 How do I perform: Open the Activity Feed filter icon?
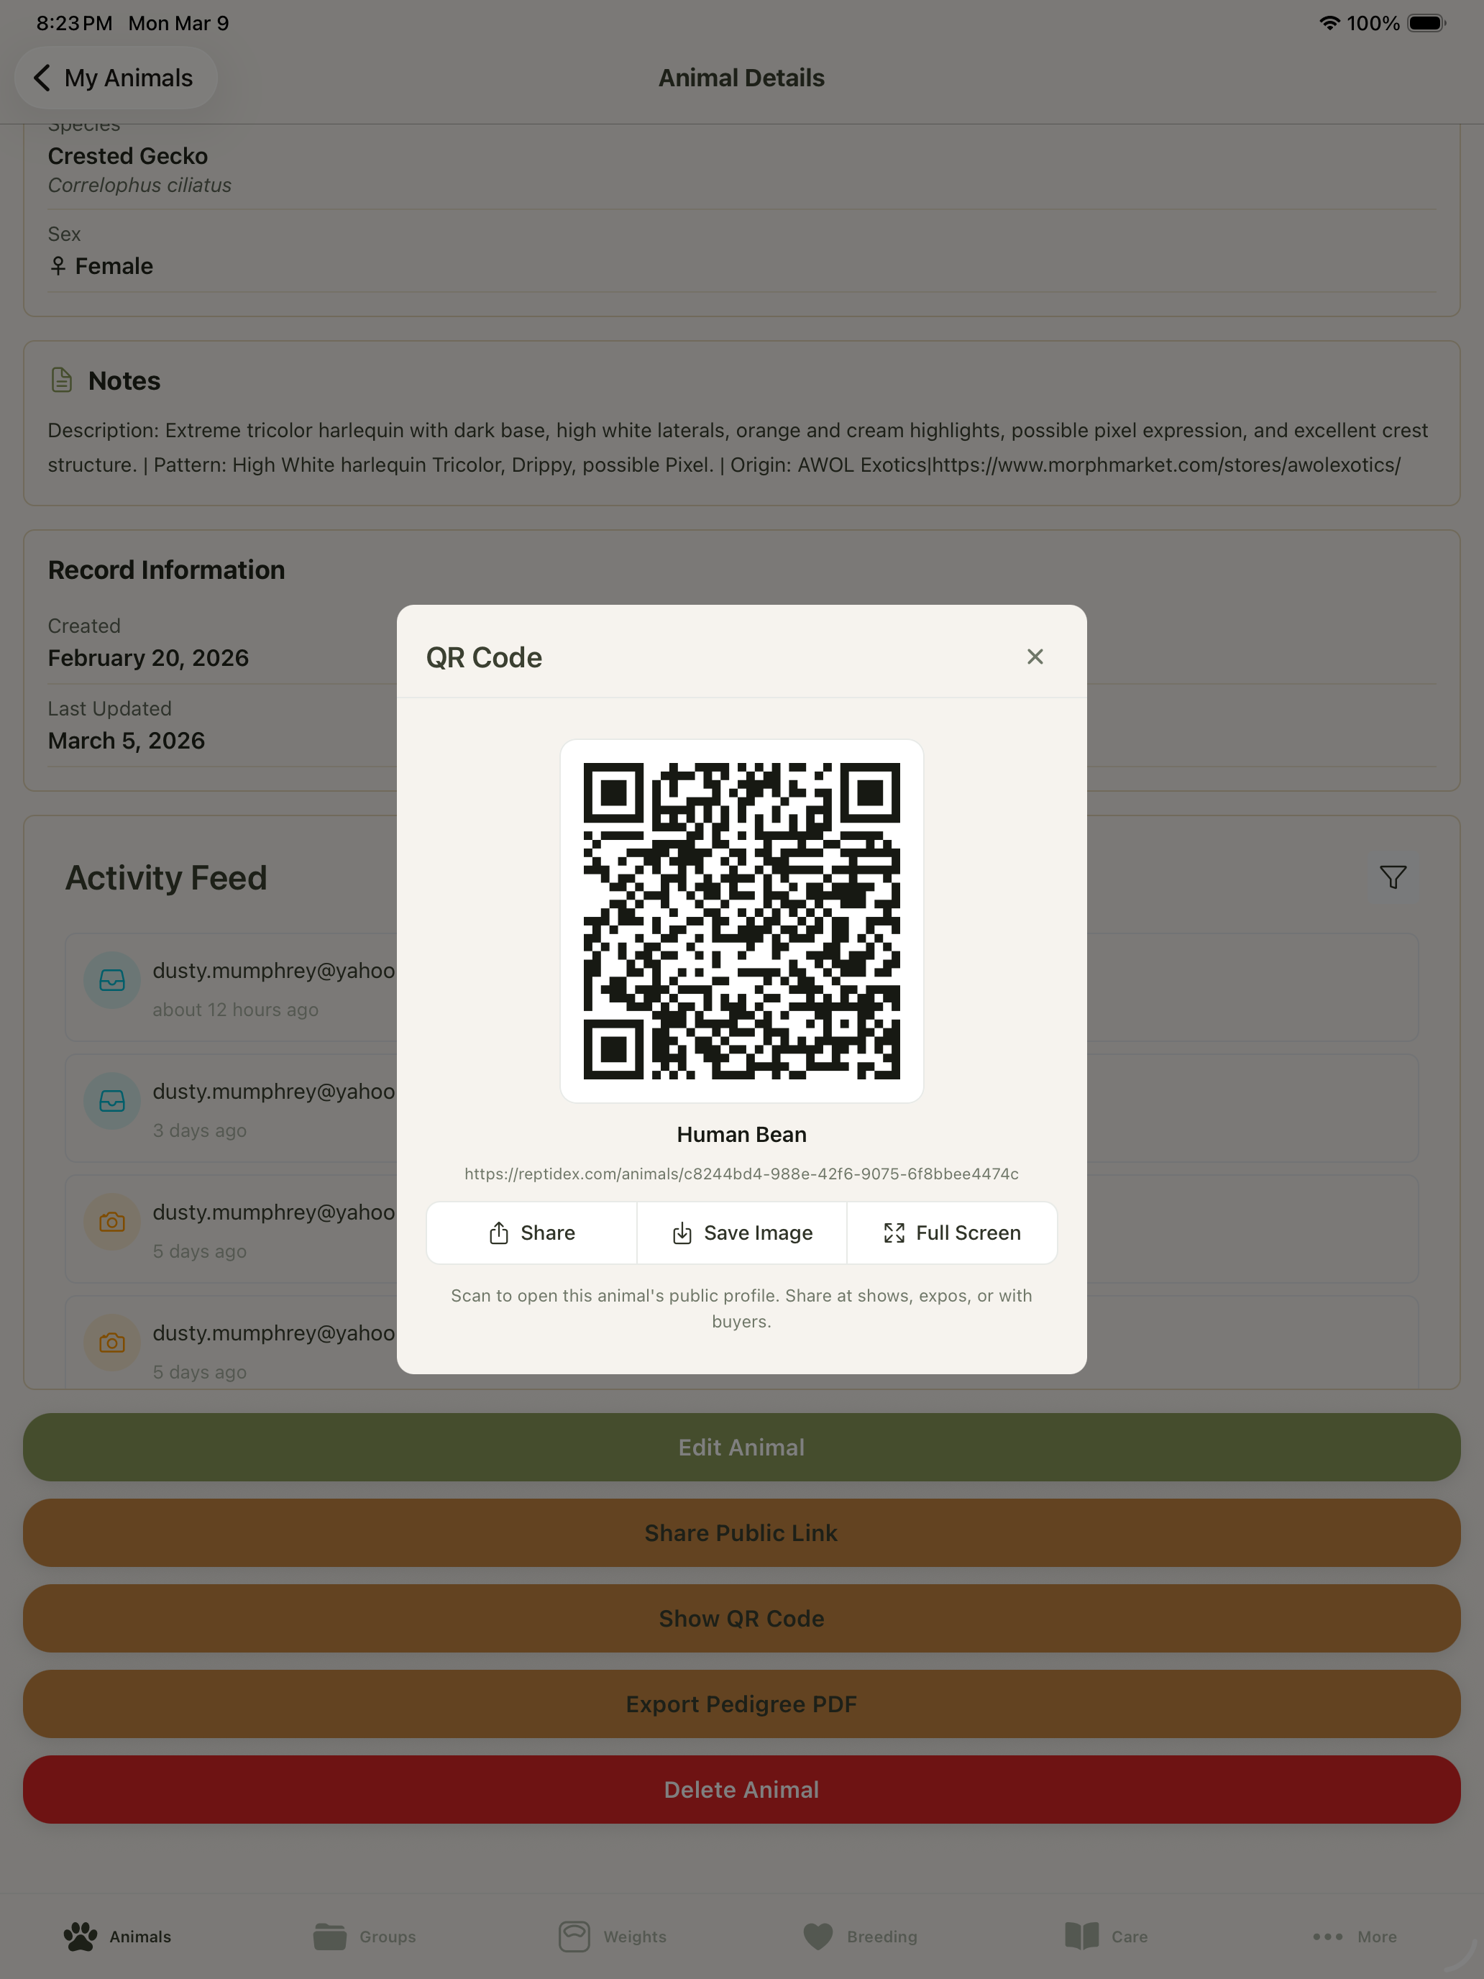coord(1393,877)
